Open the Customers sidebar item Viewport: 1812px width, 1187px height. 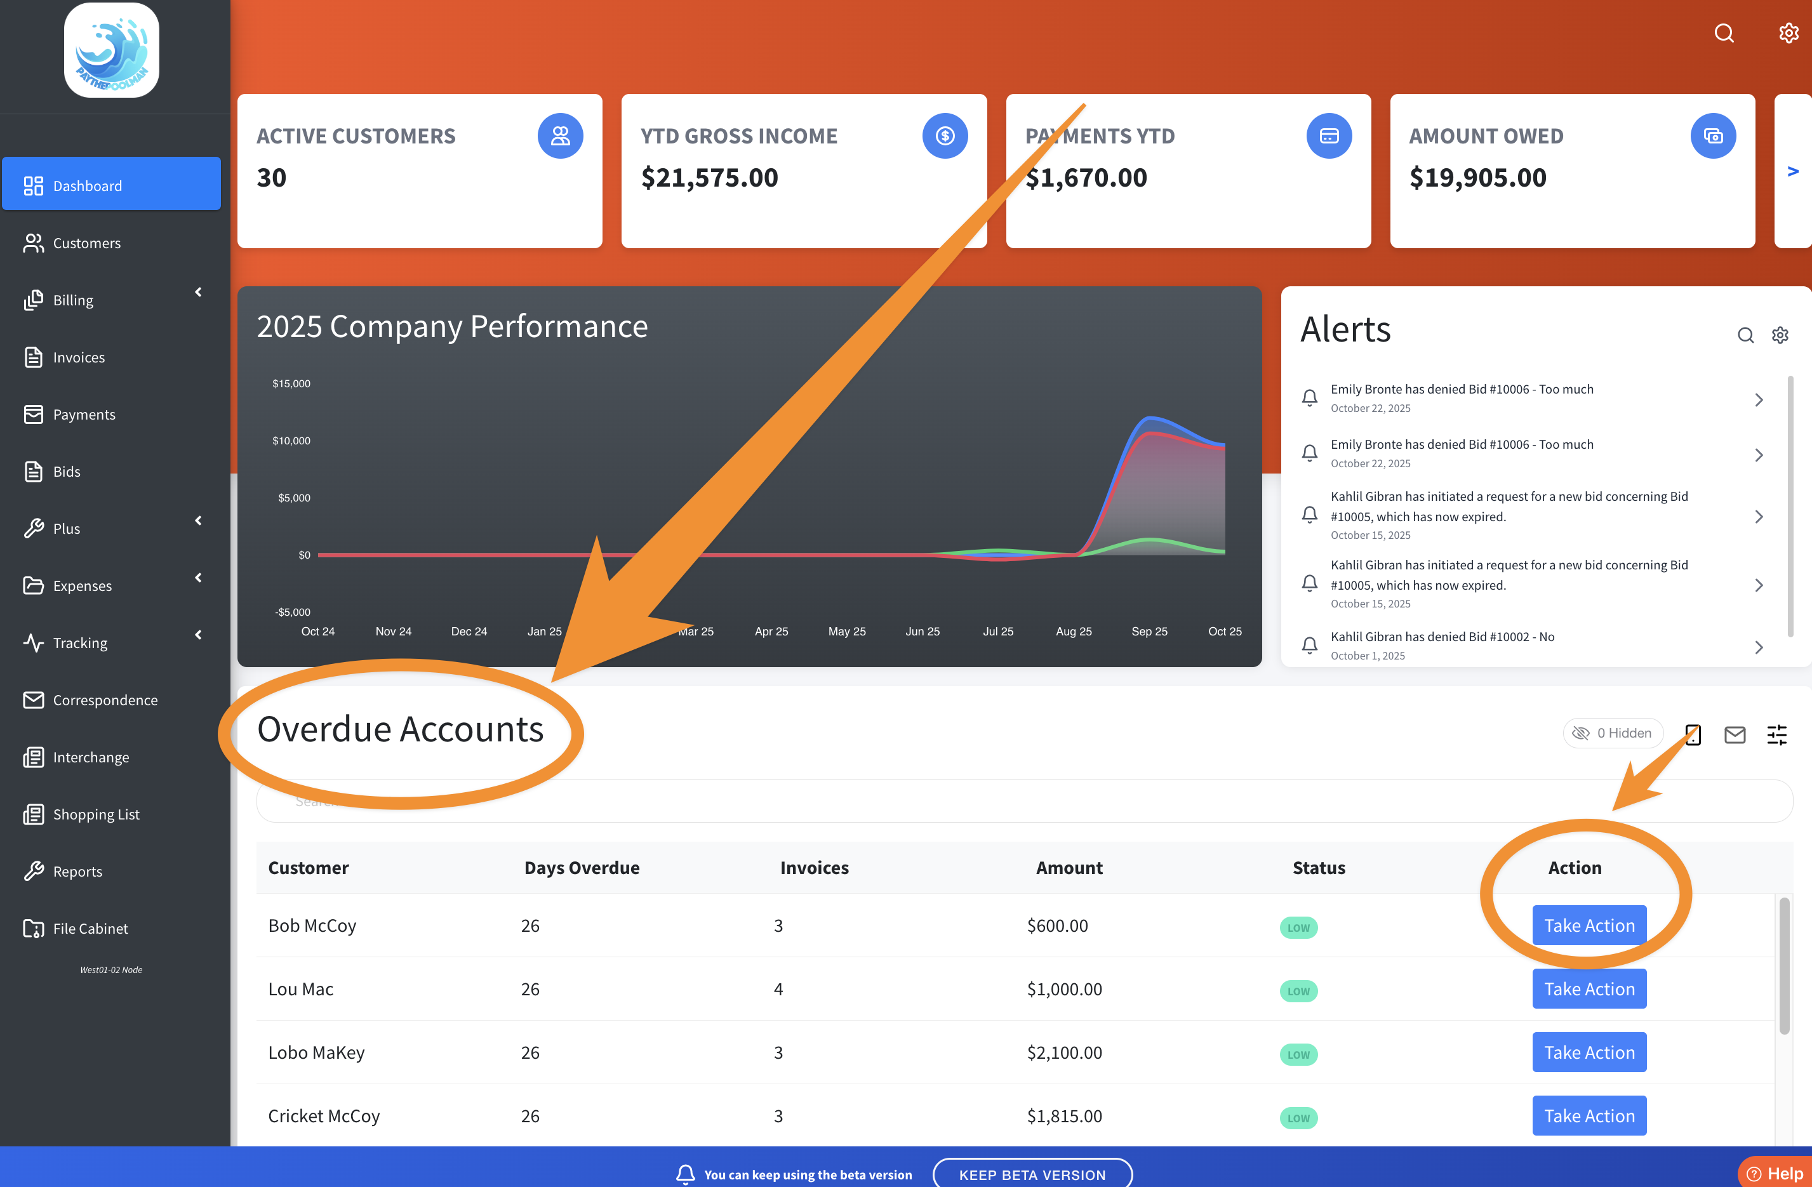click(86, 243)
